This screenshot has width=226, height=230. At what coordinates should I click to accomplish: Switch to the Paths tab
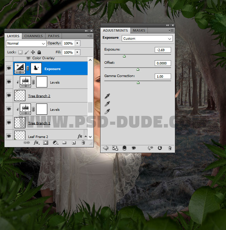coord(54,36)
